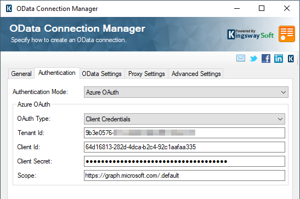Click the email envelope icon
Viewport: 300px width, 199px height.
pyautogui.click(x=241, y=58)
